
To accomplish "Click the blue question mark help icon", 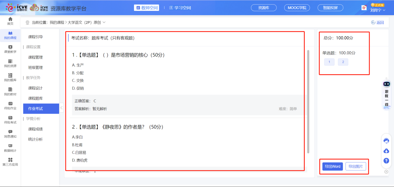I will pyautogui.click(x=386, y=161).
